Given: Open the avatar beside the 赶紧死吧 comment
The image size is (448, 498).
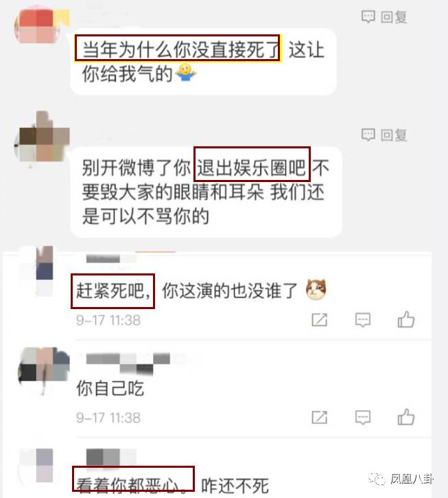Looking at the screenshot, I should [x=40, y=271].
